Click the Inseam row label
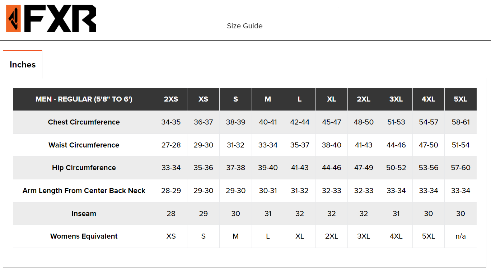The width and height of the screenshot is (491, 272). click(84, 214)
